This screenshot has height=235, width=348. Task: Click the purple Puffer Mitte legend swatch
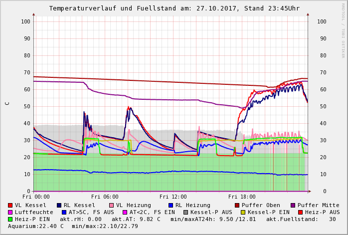293,206
